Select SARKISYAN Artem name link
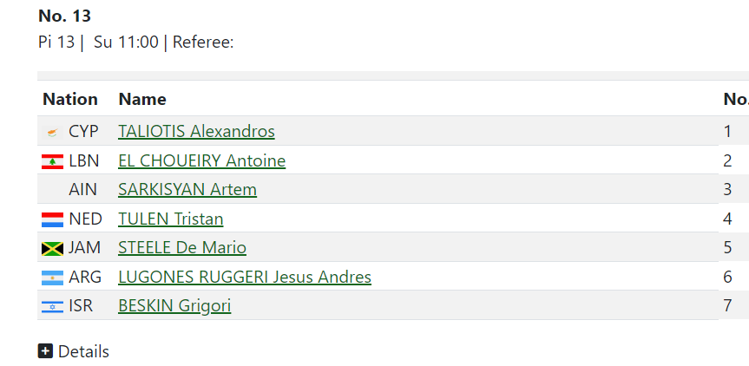749x366 pixels. 187,190
